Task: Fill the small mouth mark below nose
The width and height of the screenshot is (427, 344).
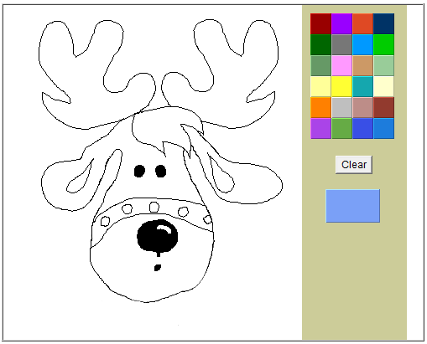Action: (158, 268)
